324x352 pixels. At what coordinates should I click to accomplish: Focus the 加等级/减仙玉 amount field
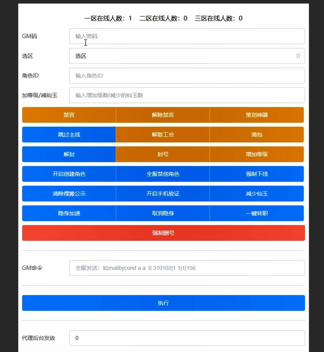click(187, 95)
